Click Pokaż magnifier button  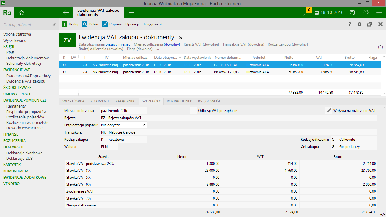(90, 24)
